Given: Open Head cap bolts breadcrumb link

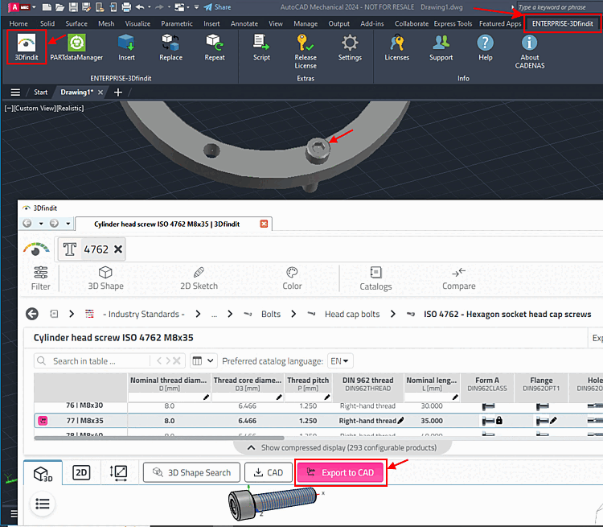Looking at the screenshot, I should point(352,314).
